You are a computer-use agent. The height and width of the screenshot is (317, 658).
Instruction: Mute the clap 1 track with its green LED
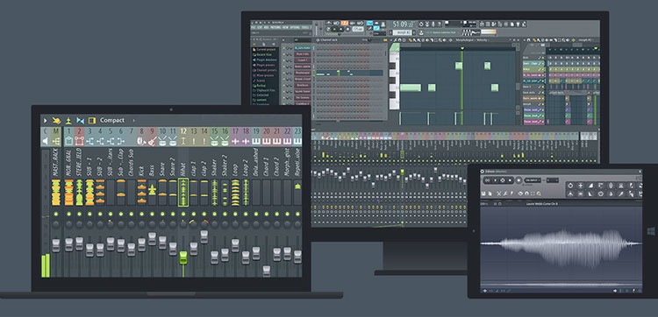(x=194, y=214)
